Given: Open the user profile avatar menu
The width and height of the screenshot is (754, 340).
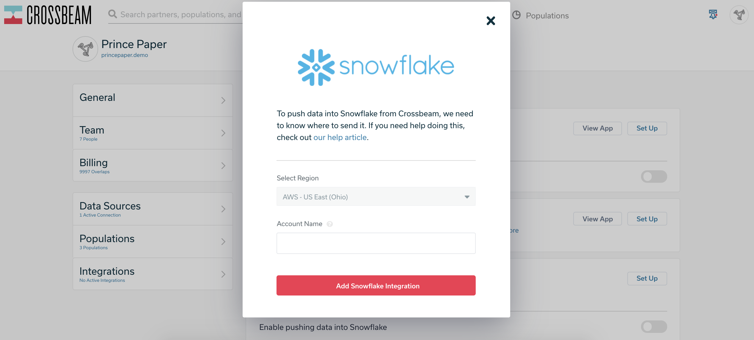Looking at the screenshot, I should 739,15.
